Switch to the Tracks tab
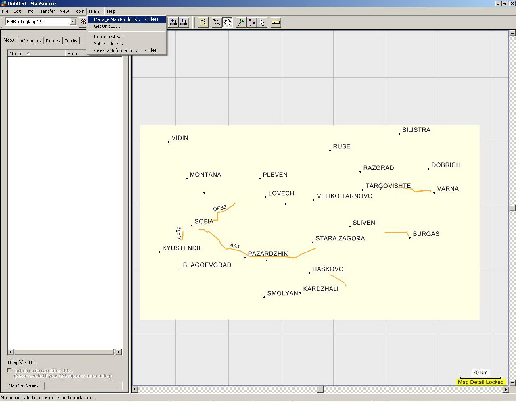 pos(71,41)
